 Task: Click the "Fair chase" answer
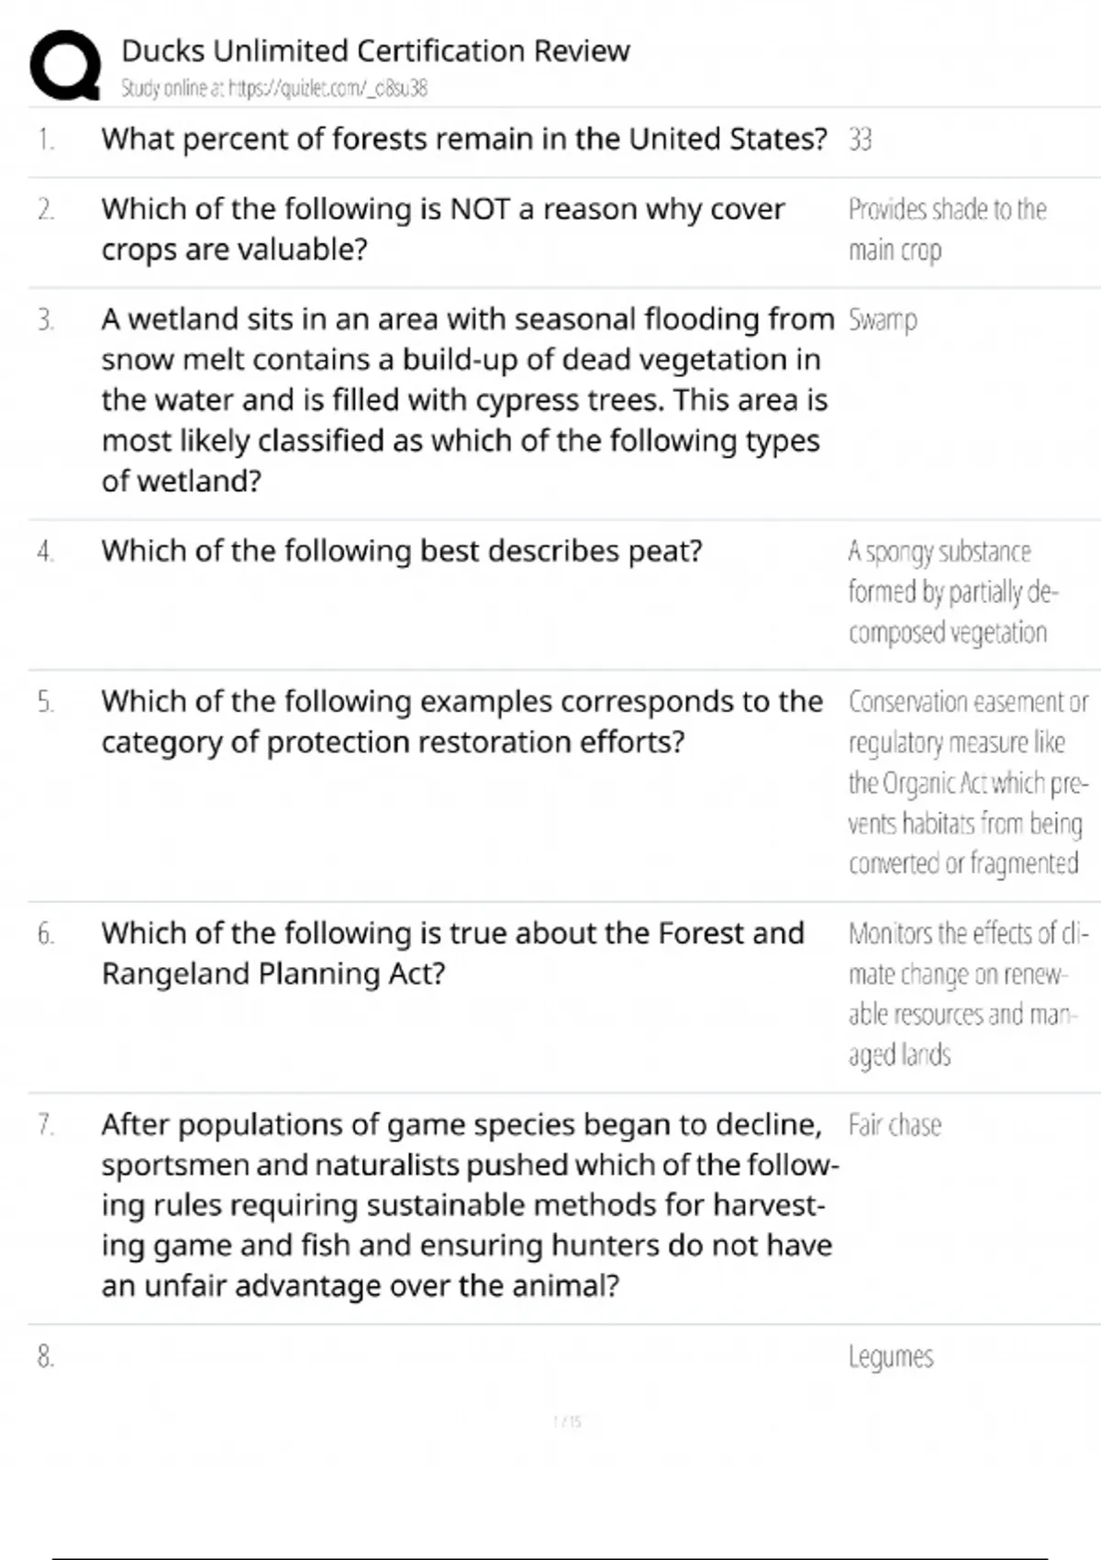point(895,1126)
